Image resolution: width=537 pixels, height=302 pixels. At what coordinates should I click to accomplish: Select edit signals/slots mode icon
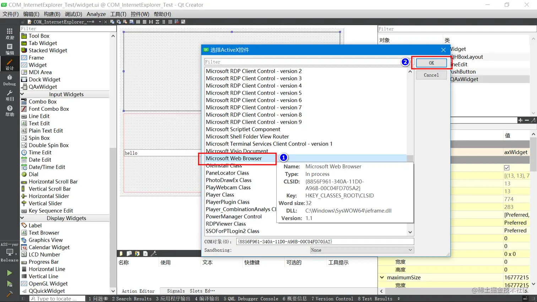pos(119,22)
